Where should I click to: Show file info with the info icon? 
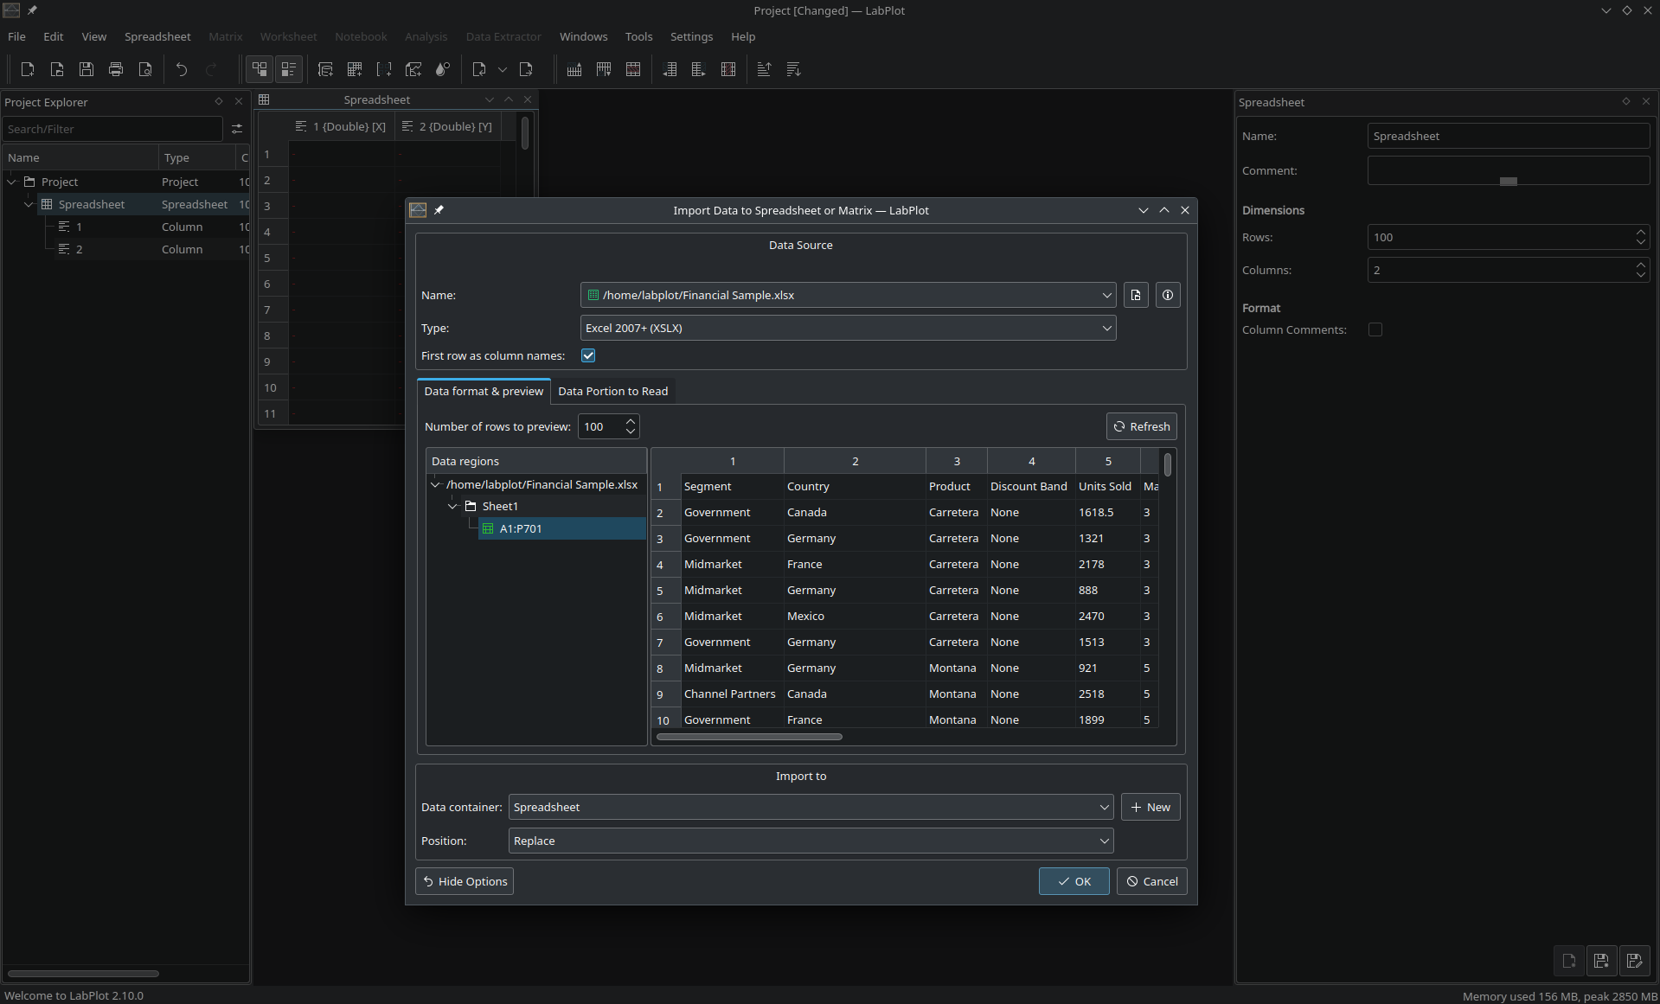1168,295
